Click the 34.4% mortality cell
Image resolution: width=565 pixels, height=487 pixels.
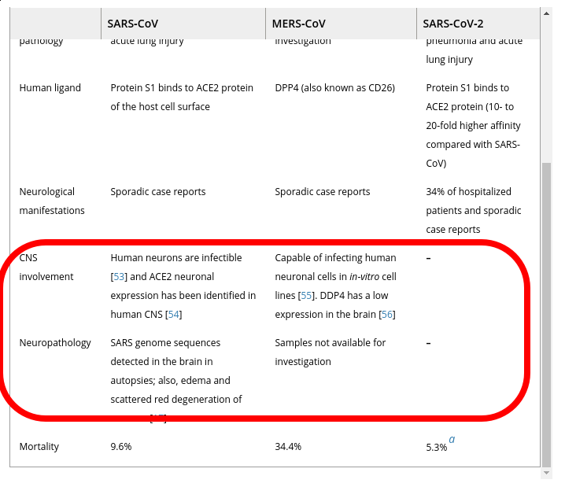tap(288, 447)
